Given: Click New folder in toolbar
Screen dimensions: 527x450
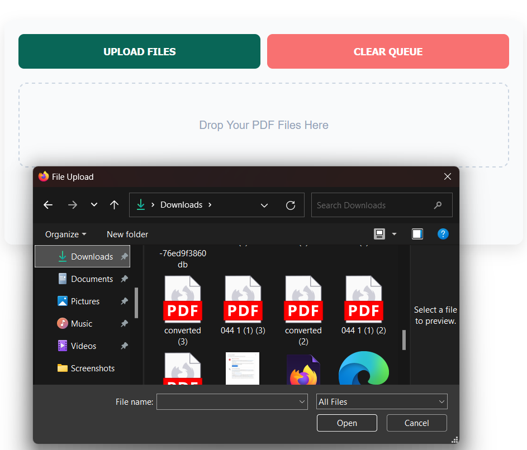Looking at the screenshot, I should [127, 234].
